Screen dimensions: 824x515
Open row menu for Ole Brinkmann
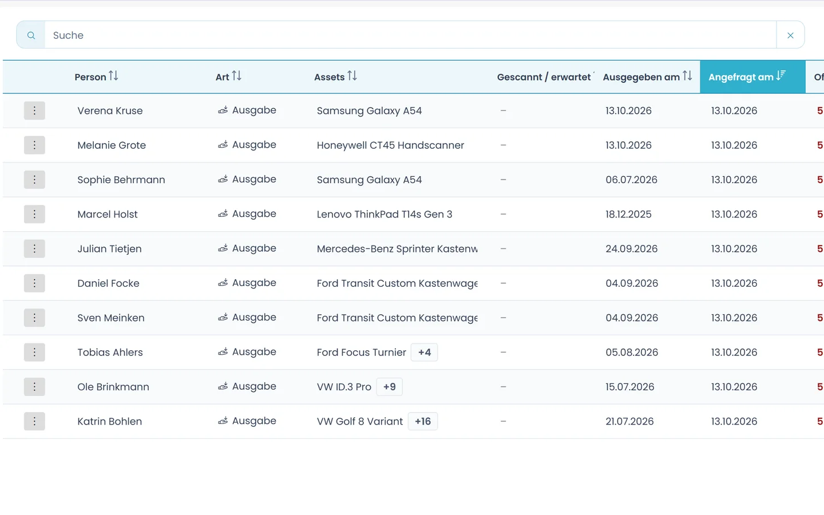pos(34,387)
